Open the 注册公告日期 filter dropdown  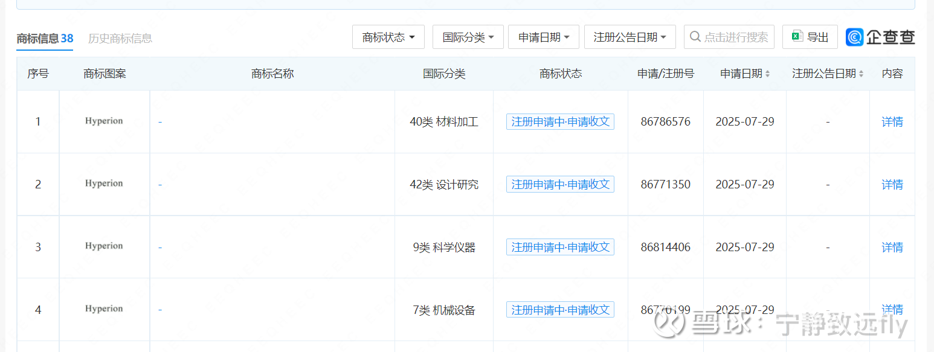[x=630, y=37]
